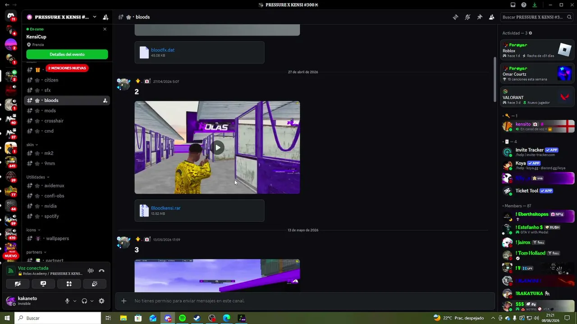Open Steam from the taskbar

coord(197,318)
